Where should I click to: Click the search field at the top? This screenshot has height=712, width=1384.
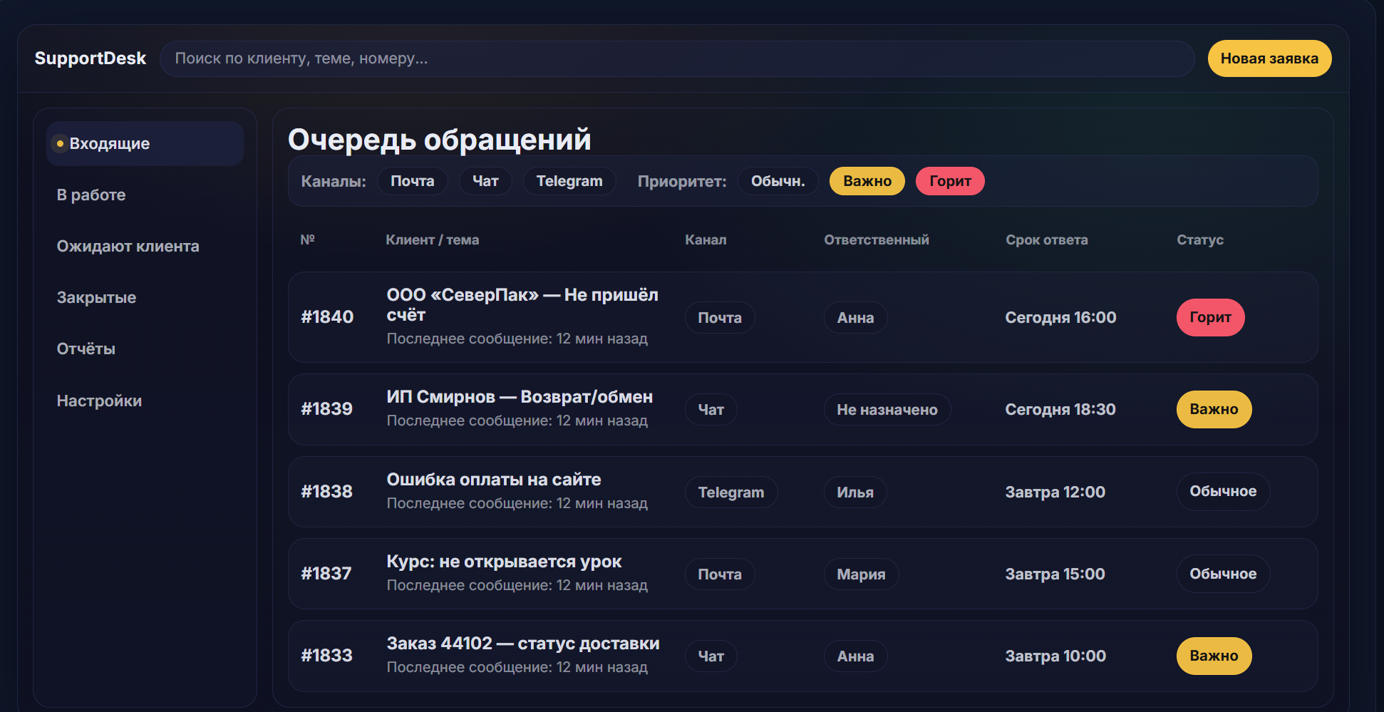point(677,58)
